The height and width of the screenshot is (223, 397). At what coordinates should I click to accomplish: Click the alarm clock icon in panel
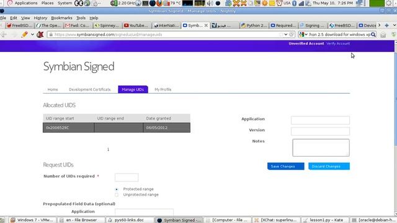click(x=279, y=3)
